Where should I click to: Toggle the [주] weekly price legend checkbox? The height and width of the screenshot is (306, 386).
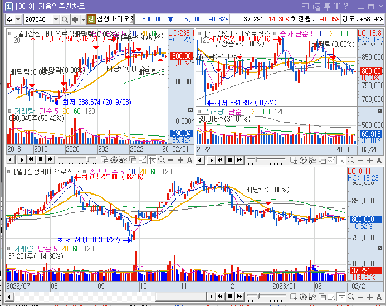tap(199, 33)
